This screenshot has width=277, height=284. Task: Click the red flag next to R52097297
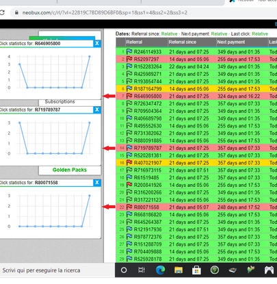pyautogui.click(x=129, y=59)
